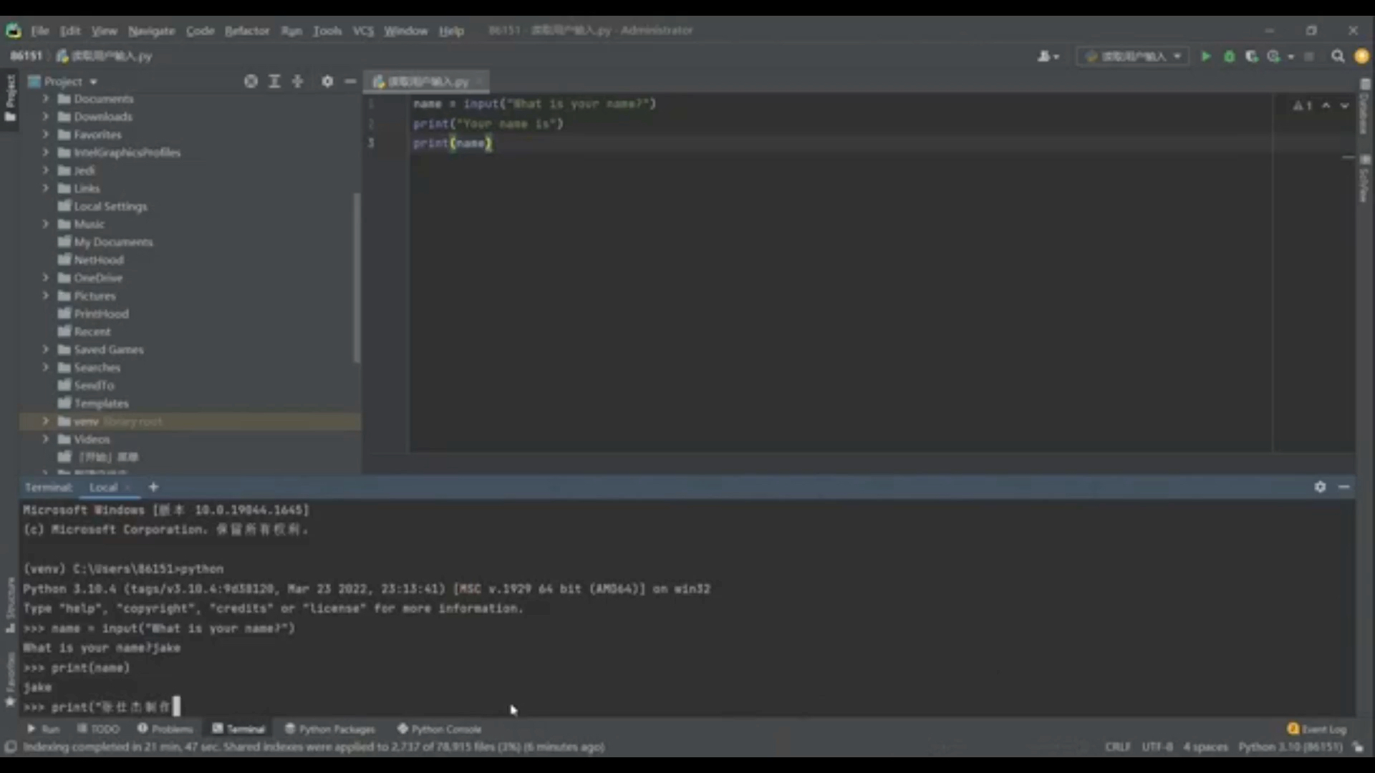Click Project tree vertical scrollbar
This screenshot has height=773, width=1375.
[357, 278]
